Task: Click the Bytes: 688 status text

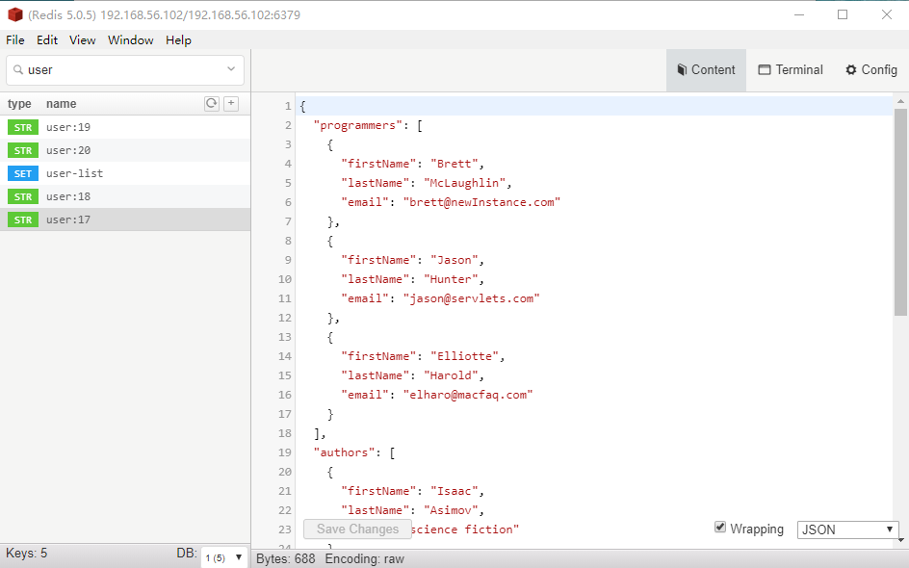Action: [x=286, y=558]
